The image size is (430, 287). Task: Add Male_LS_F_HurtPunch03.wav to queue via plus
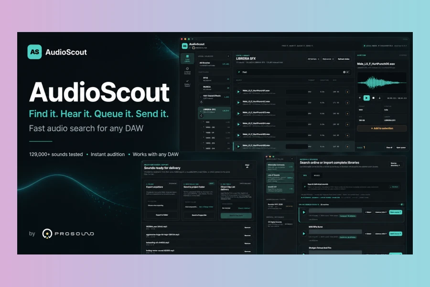tap(347, 113)
